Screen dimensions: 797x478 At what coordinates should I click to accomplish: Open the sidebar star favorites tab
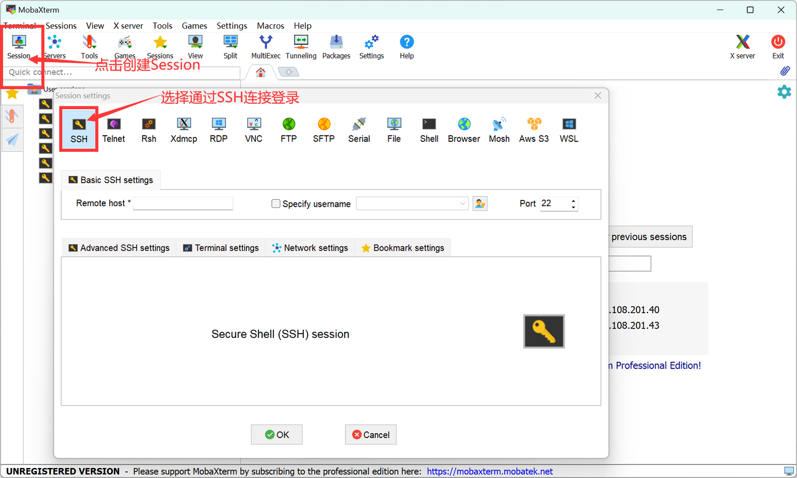click(x=12, y=93)
